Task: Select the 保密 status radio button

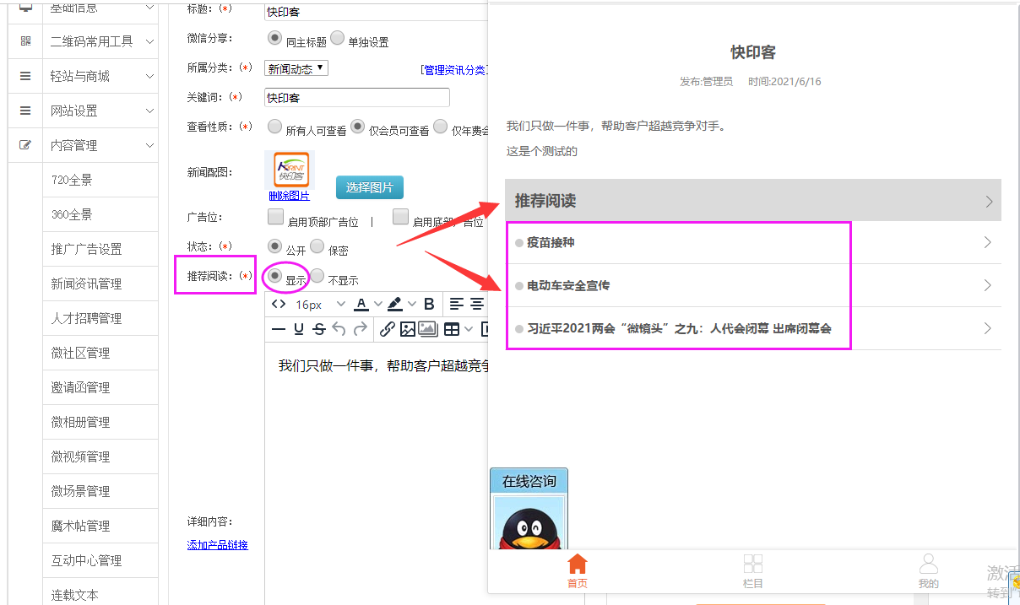Action: click(x=317, y=246)
